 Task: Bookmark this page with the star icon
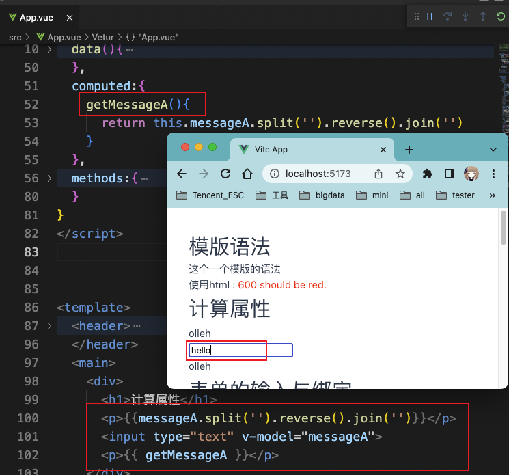pos(400,174)
